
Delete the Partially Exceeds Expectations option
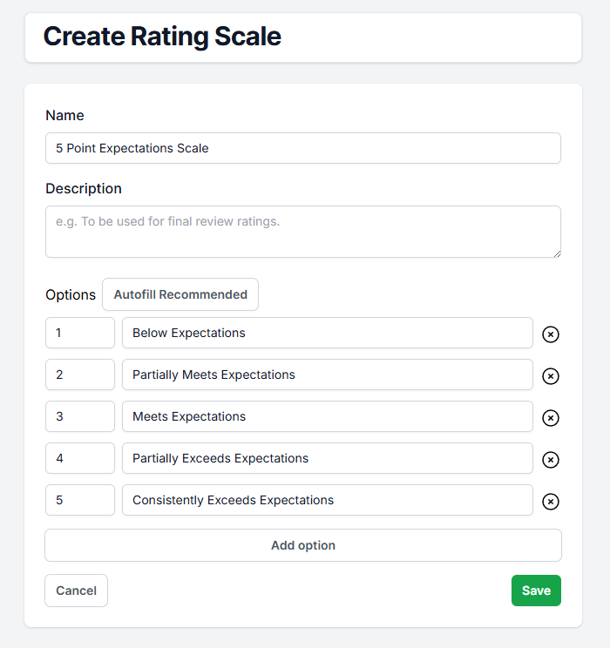pos(551,460)
